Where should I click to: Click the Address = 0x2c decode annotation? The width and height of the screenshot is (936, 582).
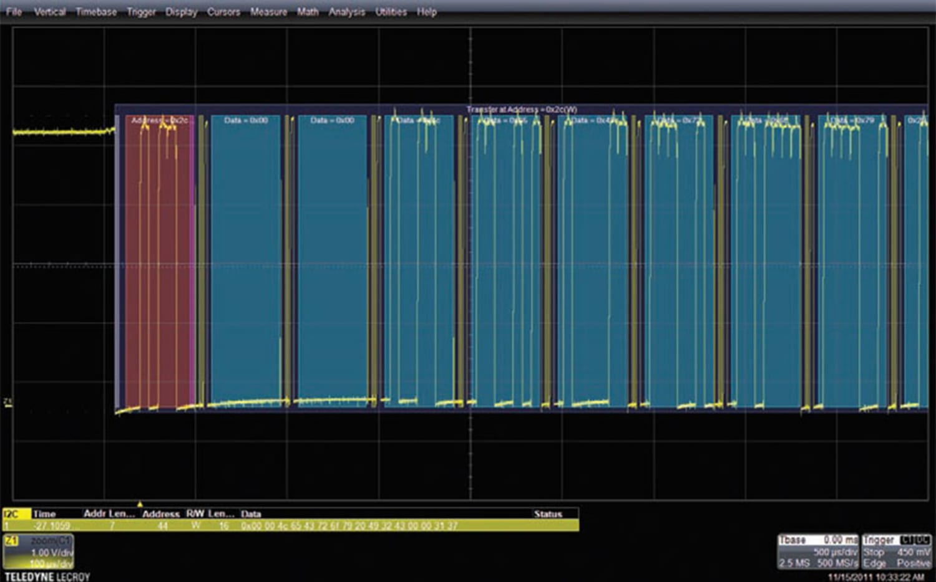[x=158, y=120]
